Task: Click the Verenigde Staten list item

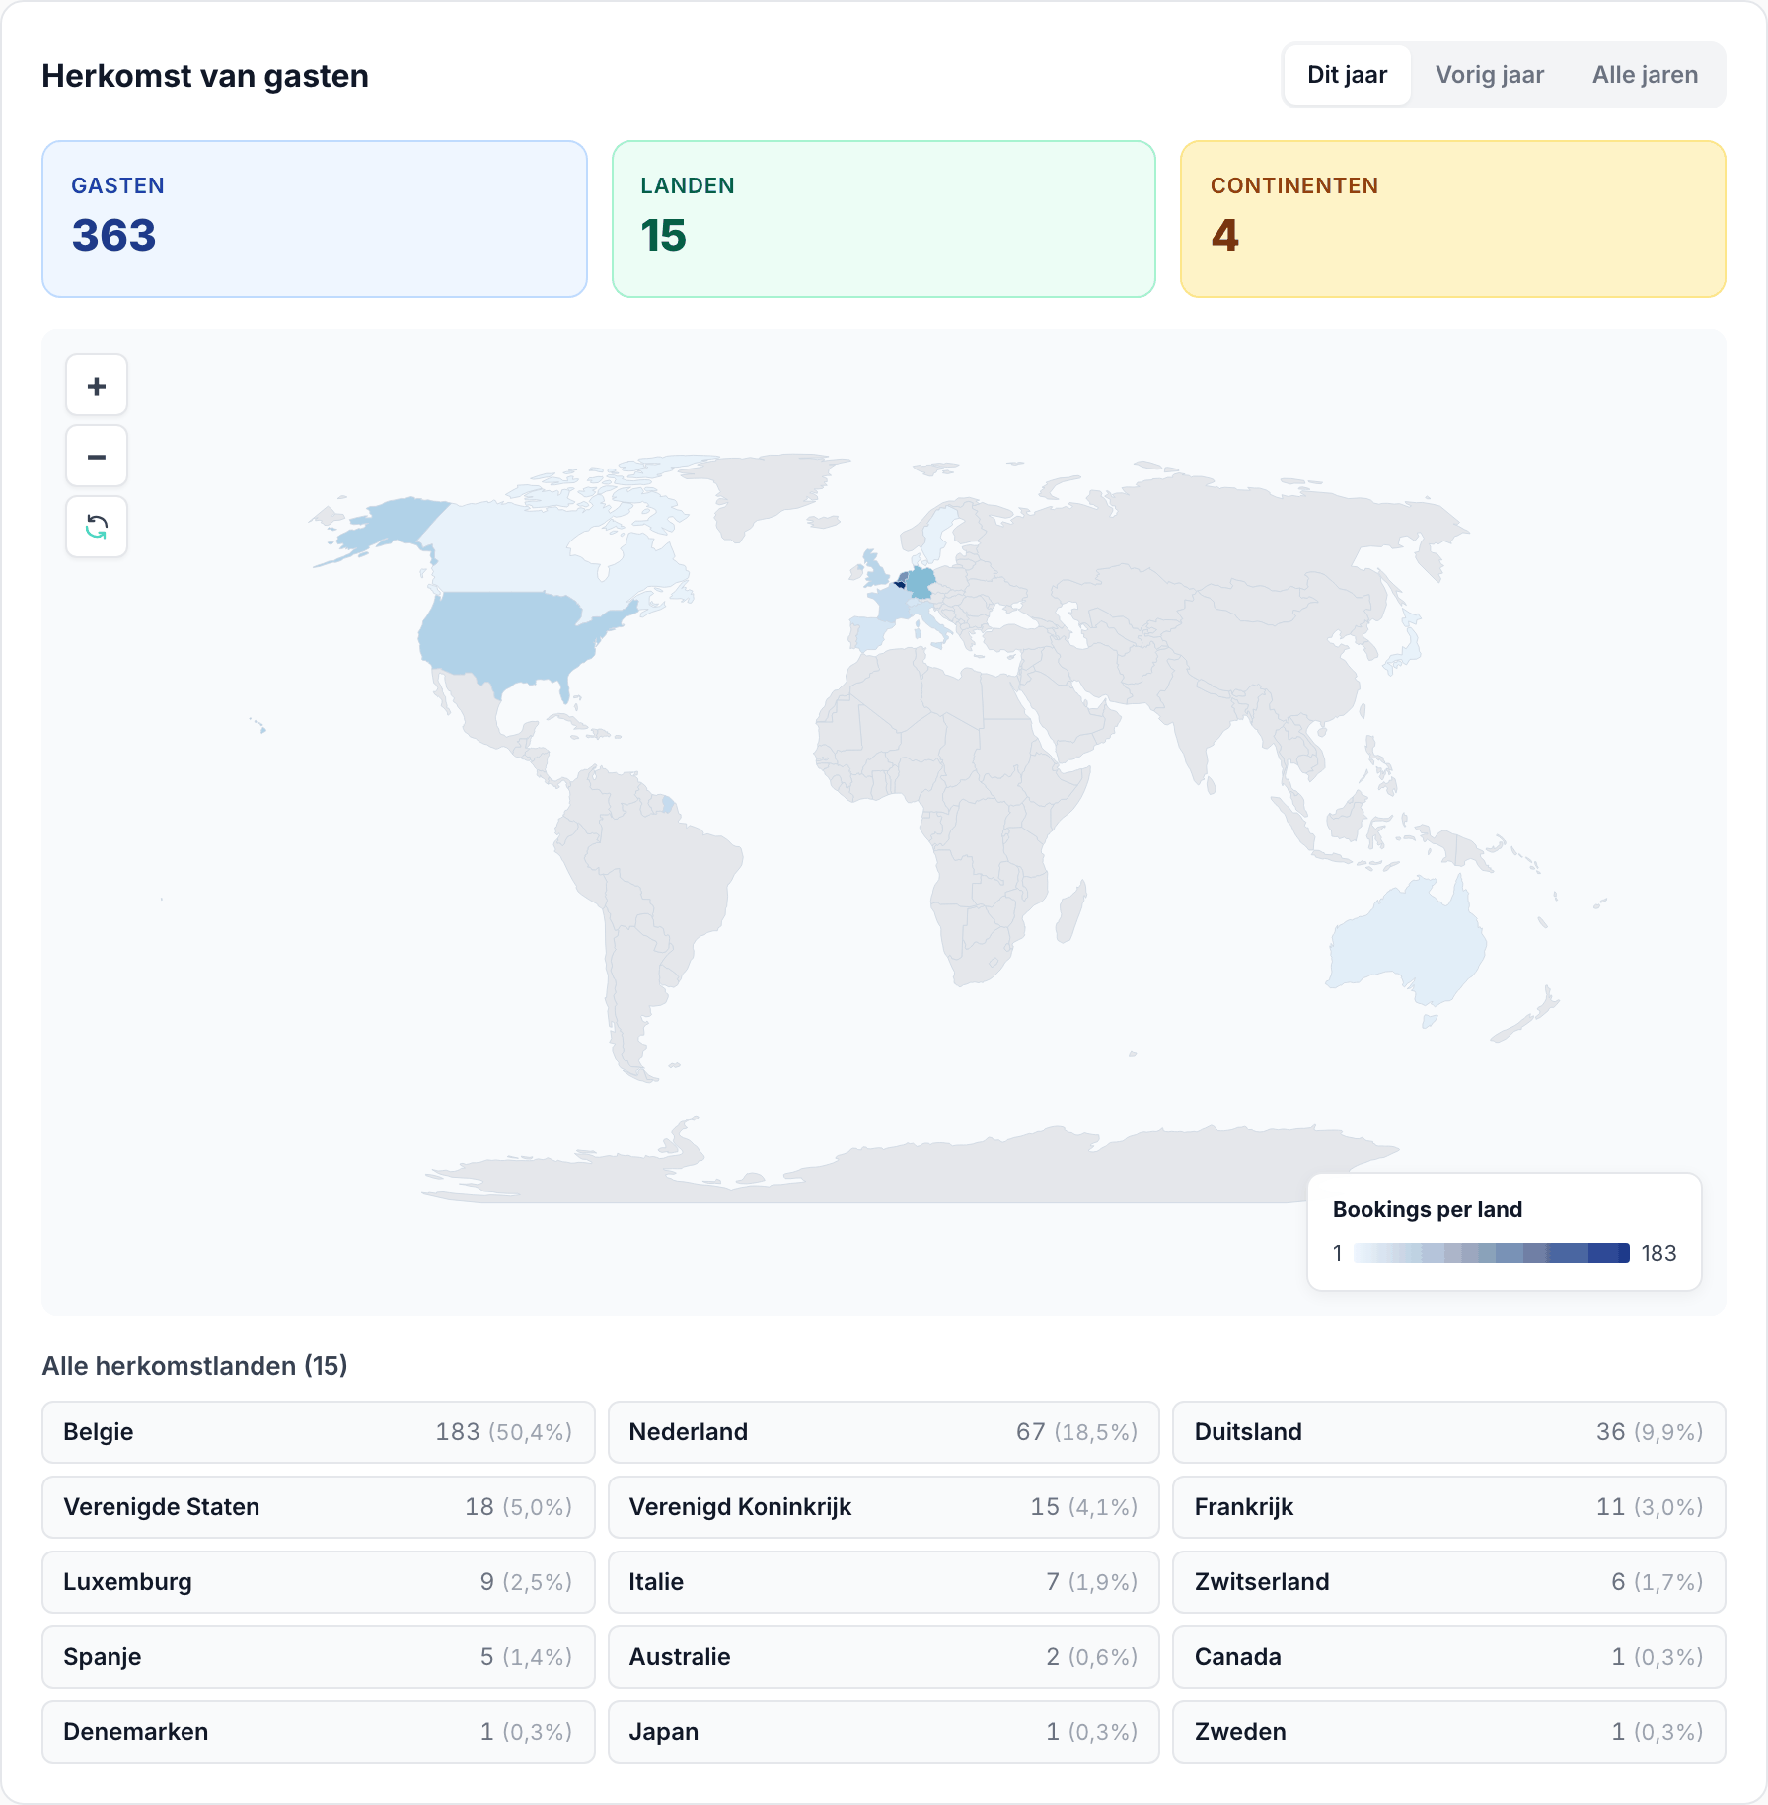Action: [319, 1507]
